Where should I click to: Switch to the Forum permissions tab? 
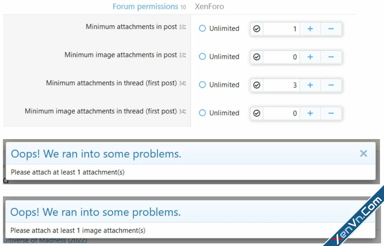tap(145, 7)
